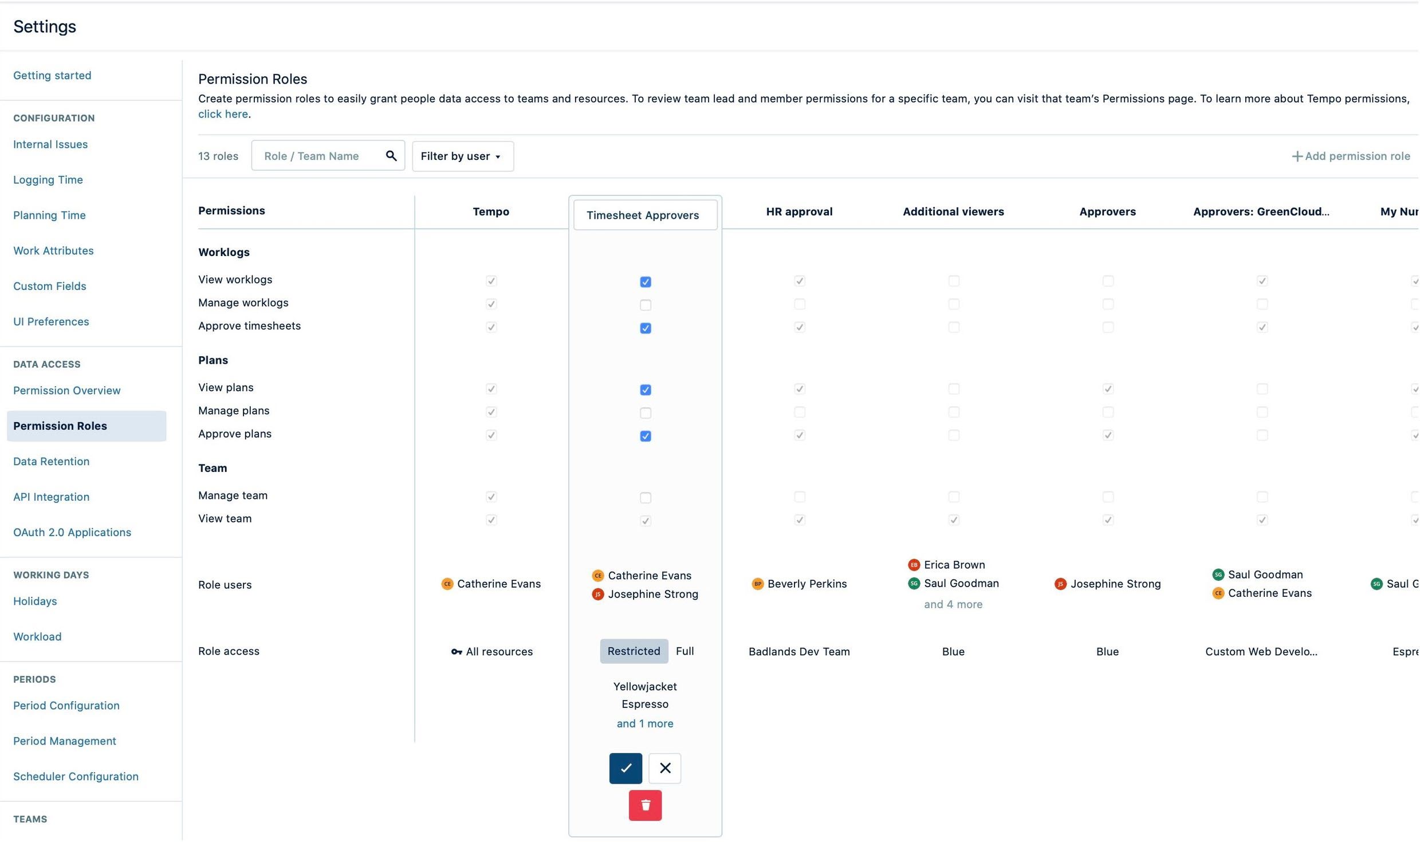Click the search magnifier icon in Role search
Image resolution: width=1420 pixels, height=842 pixels.
pos(391,155)
